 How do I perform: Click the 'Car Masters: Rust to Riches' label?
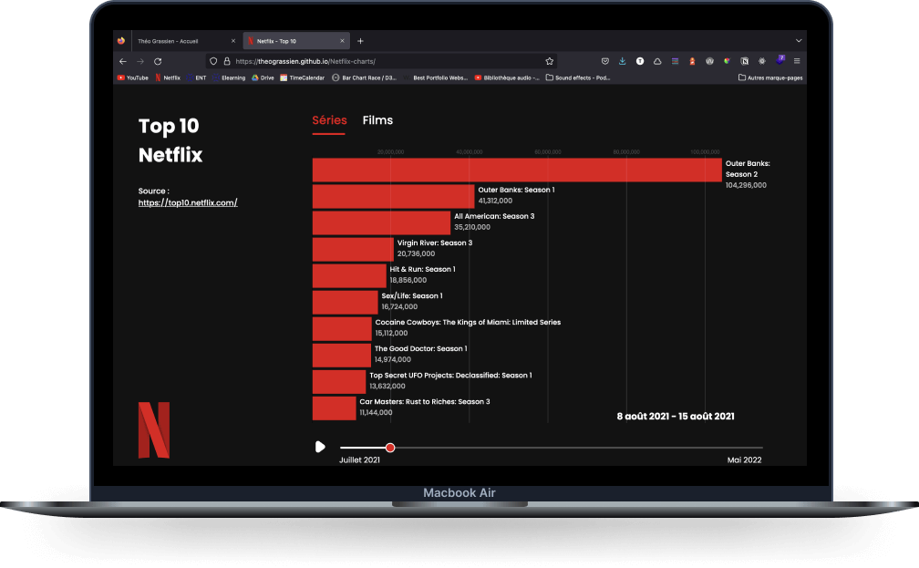(x=425, y=401)
